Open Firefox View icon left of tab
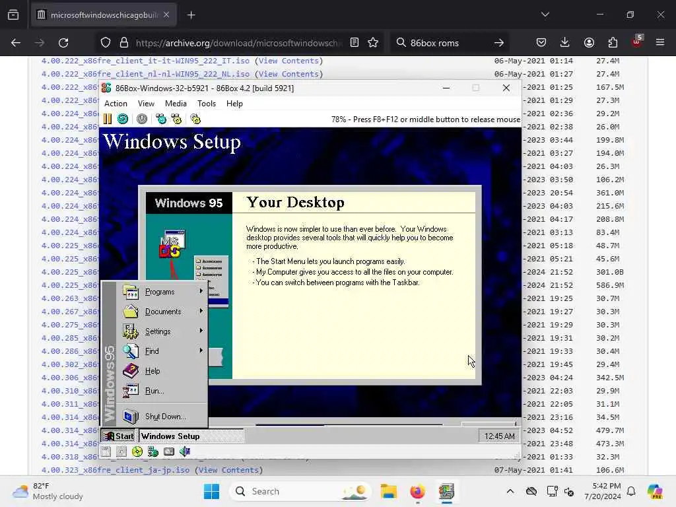This screenshot has width=676, height=507. (13, 15)
